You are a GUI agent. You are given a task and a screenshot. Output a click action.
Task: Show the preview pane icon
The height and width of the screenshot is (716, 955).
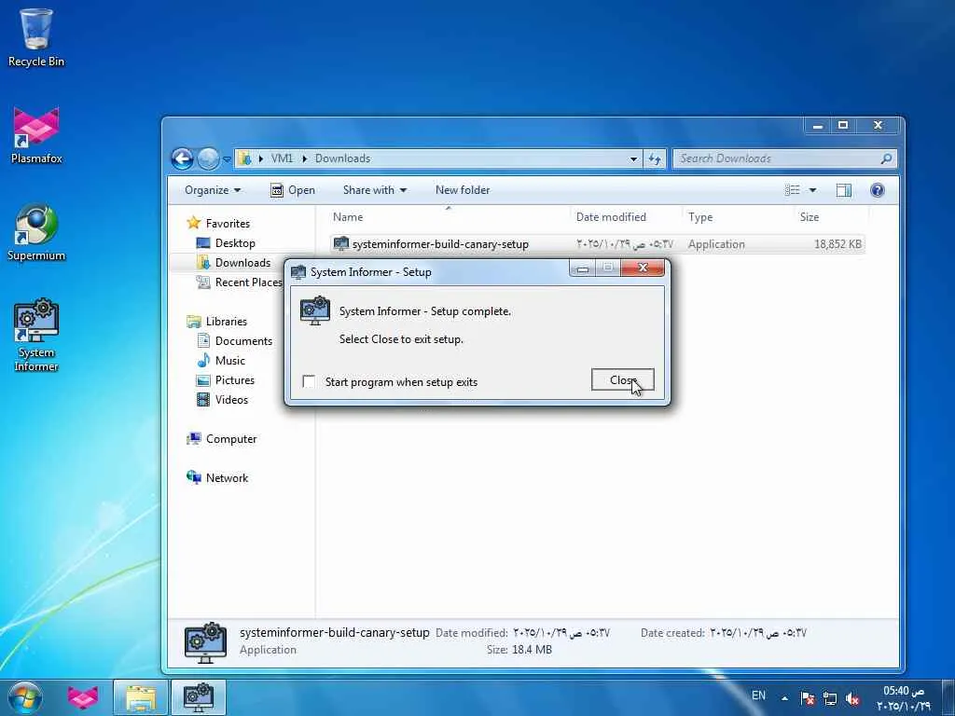pyautogui.click(x=843, y=190)
